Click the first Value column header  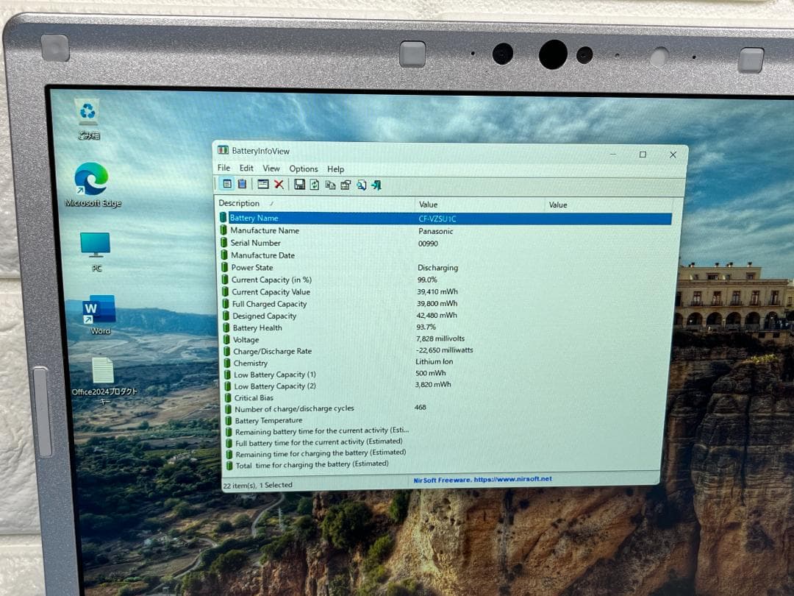[428, 205]
